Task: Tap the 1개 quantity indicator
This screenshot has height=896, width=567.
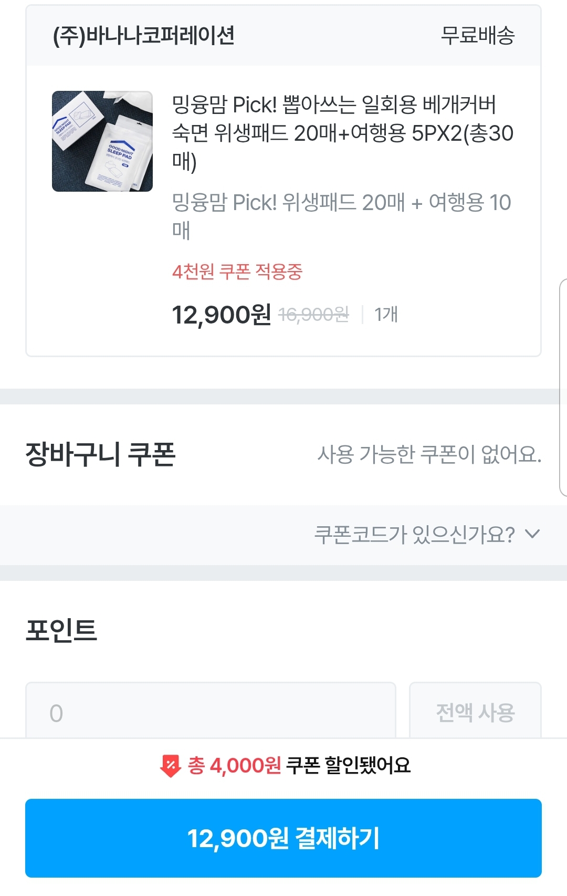Action: click(x=386, y=315)
